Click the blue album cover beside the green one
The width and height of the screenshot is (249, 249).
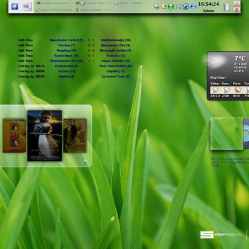(x=246, y=133)
